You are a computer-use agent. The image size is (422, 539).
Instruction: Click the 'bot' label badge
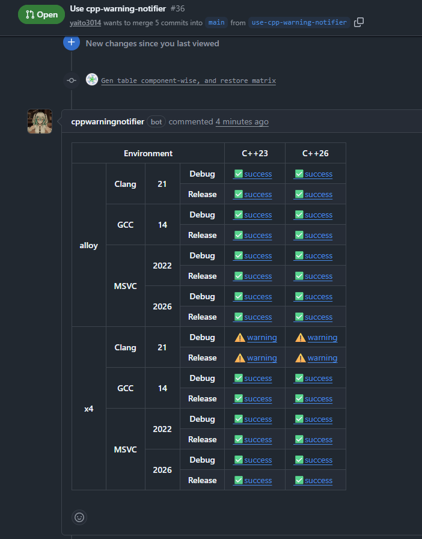coord(156,122)
